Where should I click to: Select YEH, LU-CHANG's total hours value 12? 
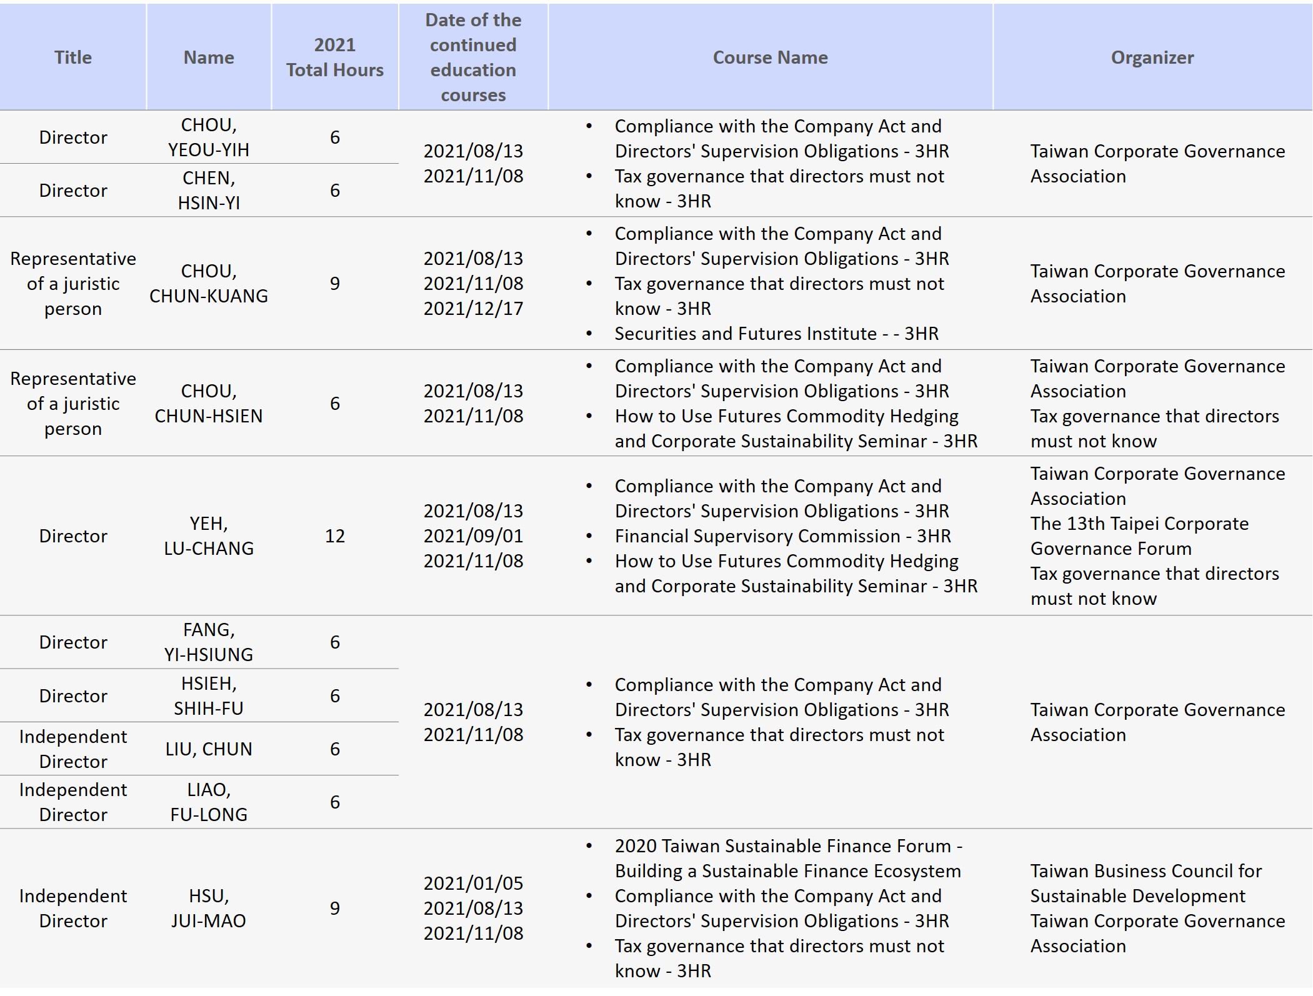pos(335,536)
